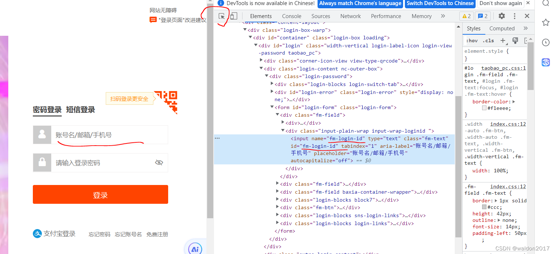Click the QR code login icon
Image resolution: width=555 pixels, height=254 pixels.
(x=166, y=103)
